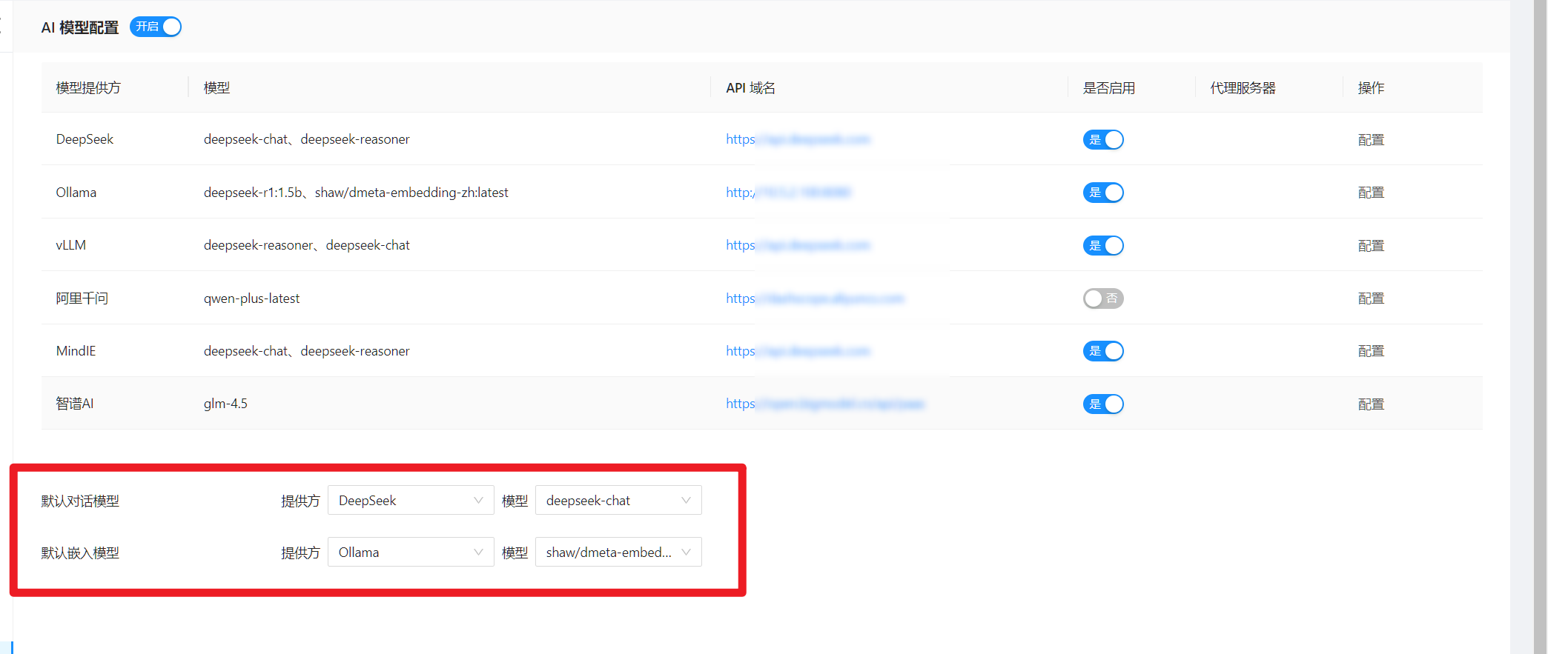Open 配置 for the Ollama provider
Screen dimensions: 1548x654
(x=1371, y=193)
